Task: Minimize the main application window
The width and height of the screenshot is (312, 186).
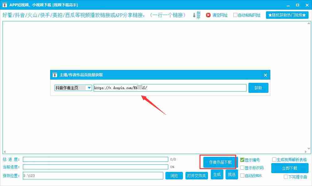Action: 288,5
